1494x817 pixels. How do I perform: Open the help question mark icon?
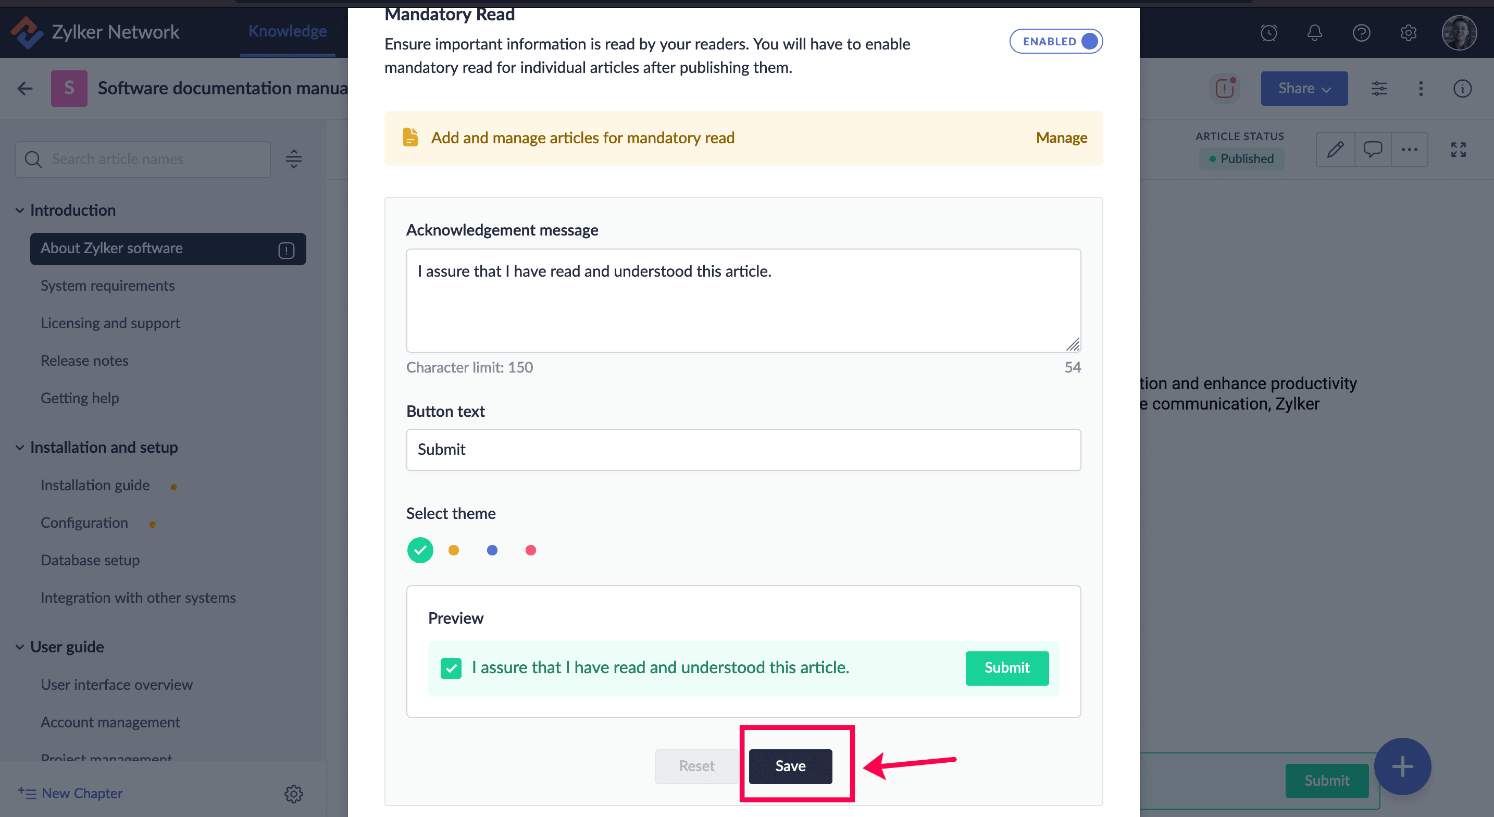coord(1361,32)
